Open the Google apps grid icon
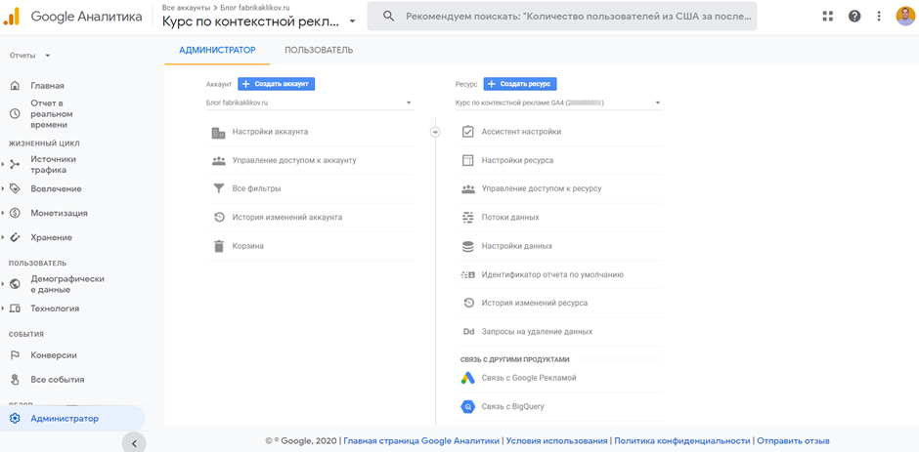 click(827, 17)
